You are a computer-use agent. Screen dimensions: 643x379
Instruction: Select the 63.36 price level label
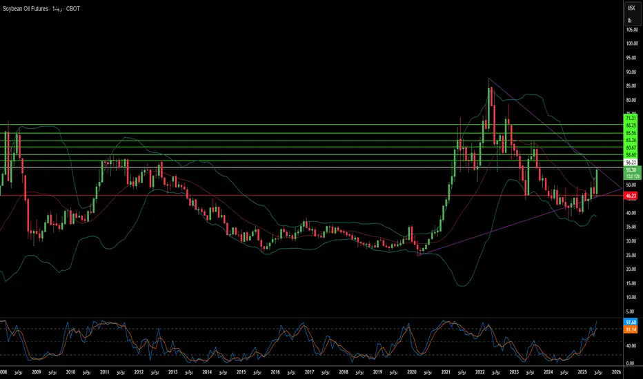pos(631,140)
